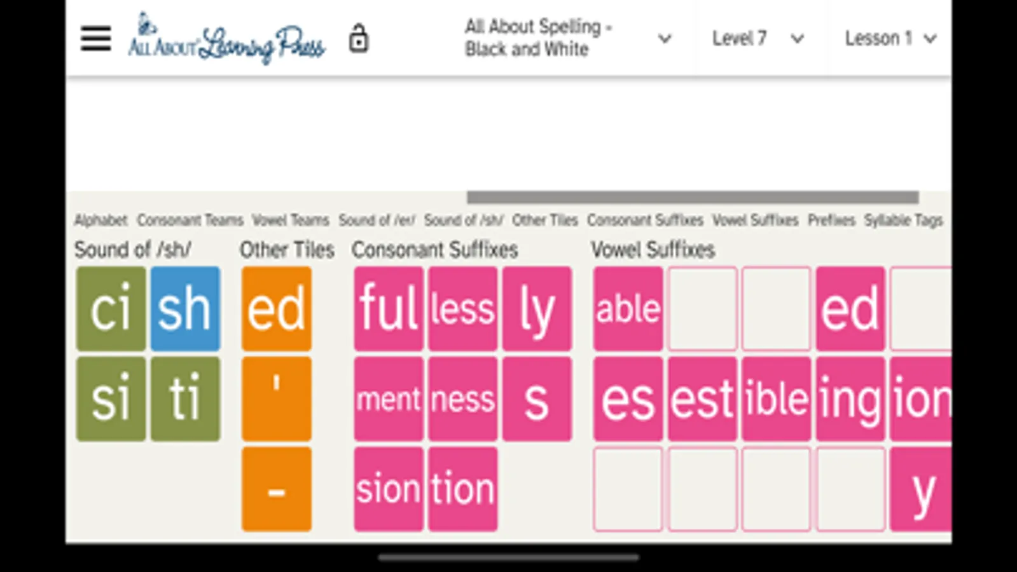The image size is (1017, 572).
Task: Click the horizontal tile tray scrollbar
Action: click(x=692, y=198)
